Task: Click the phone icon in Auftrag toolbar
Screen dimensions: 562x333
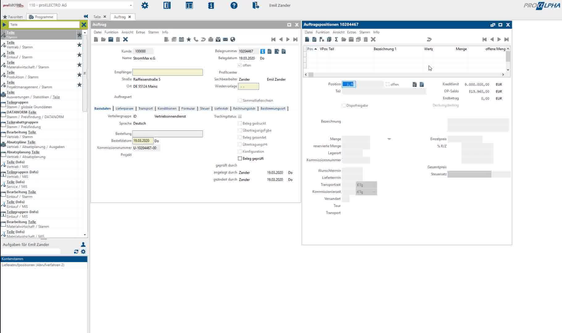Action: coord(196,39)
